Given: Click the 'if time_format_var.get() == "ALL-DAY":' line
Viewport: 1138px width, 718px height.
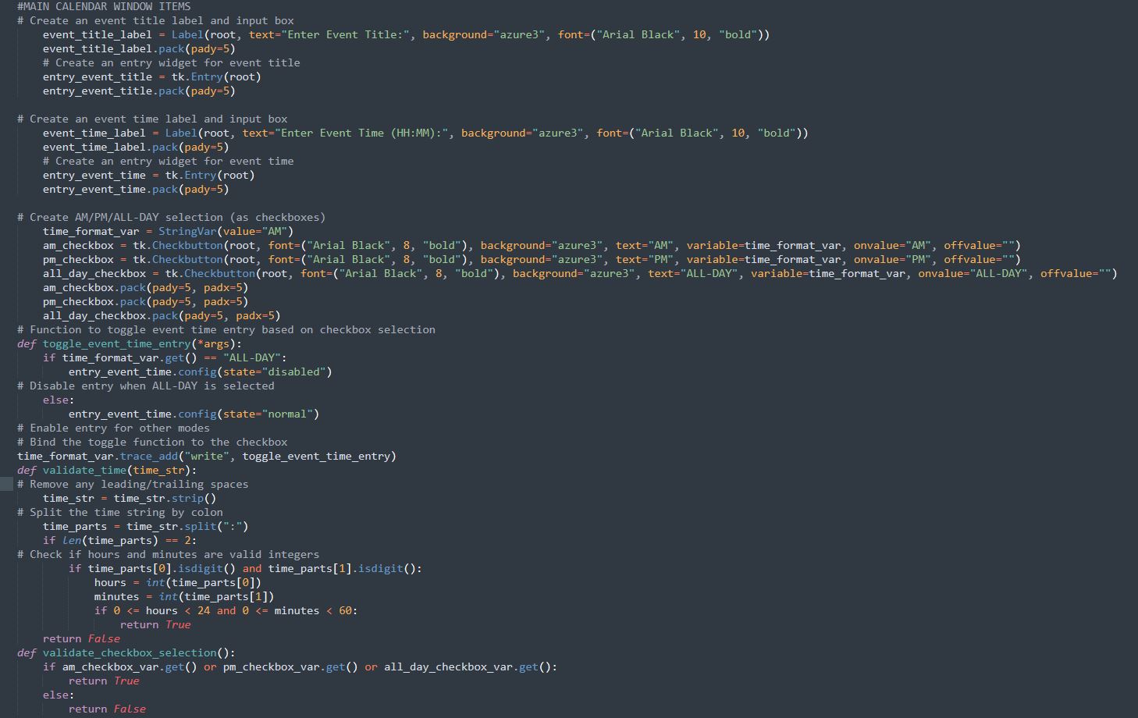Looking at the screenshot, I should point(165,357).
